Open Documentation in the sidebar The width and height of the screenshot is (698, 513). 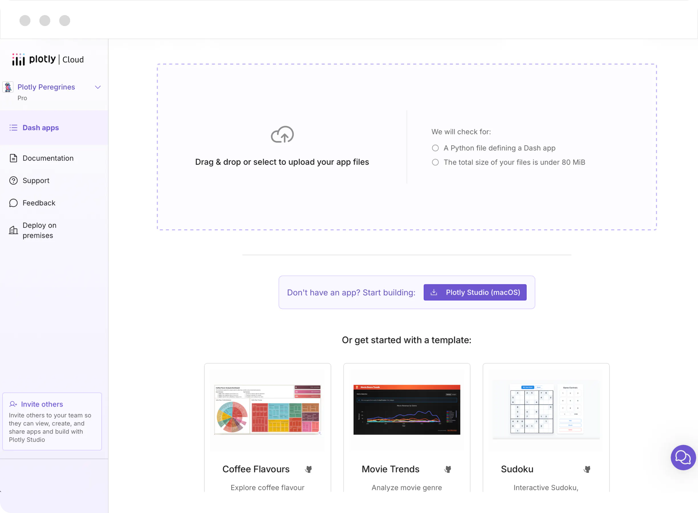(48, 158)
